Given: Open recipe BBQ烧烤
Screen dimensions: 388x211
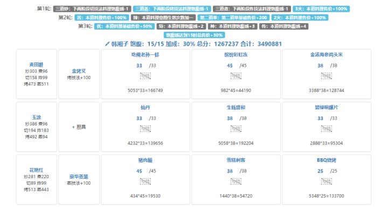Looking at the screenshot, I should (x=327, y=160).
